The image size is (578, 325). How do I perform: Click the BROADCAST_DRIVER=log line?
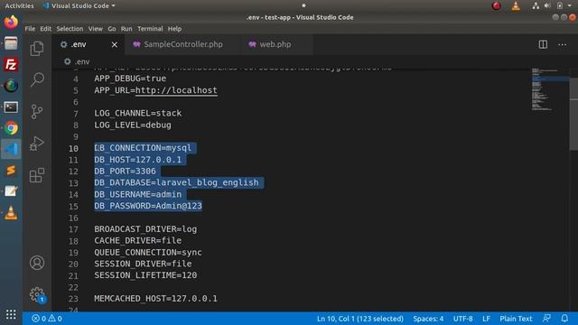(x=145, y=228)
